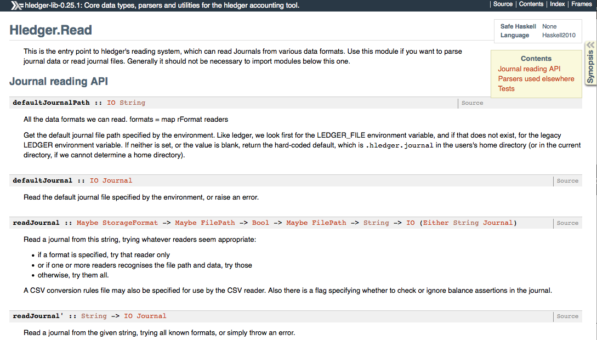
Task: Click the Haskell2010 language link
Action: click(560, 35)
